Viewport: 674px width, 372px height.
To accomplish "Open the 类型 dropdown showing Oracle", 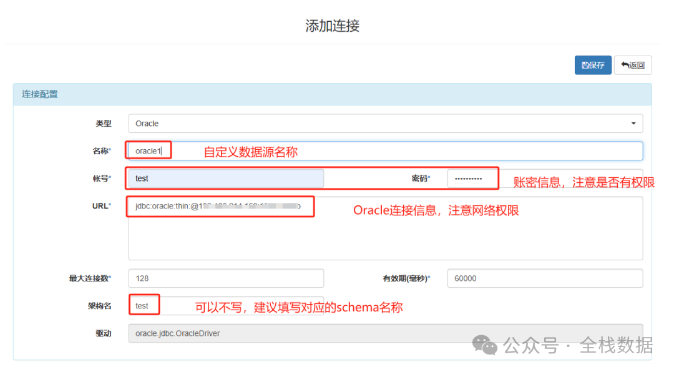I will click(x=384, y=124).
